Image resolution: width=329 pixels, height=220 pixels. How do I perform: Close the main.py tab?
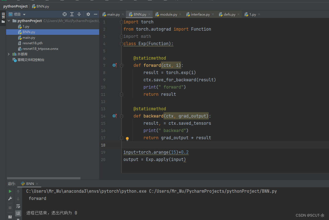click(123, 14)
